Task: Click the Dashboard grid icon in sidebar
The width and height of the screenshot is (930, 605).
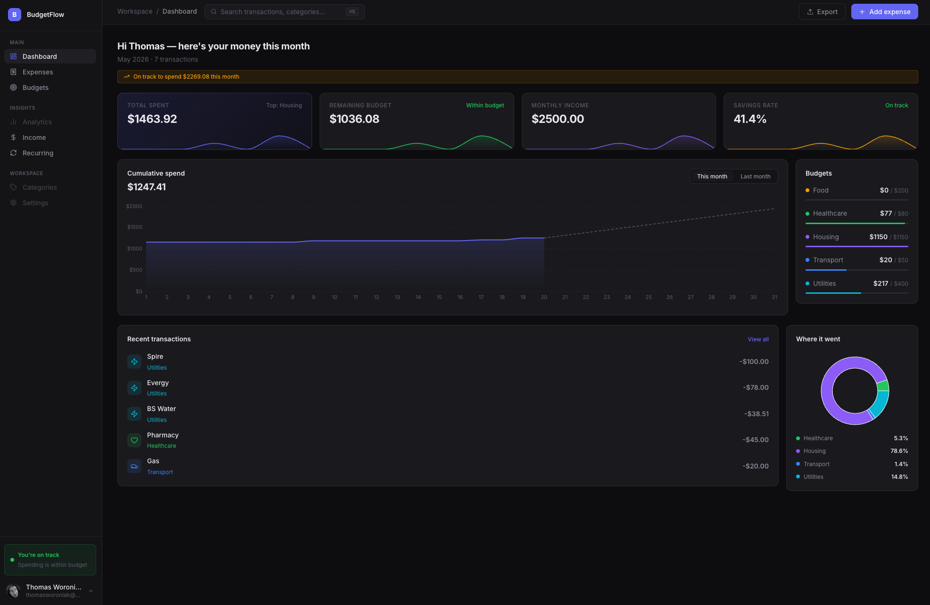Action: tap(14, 56)
